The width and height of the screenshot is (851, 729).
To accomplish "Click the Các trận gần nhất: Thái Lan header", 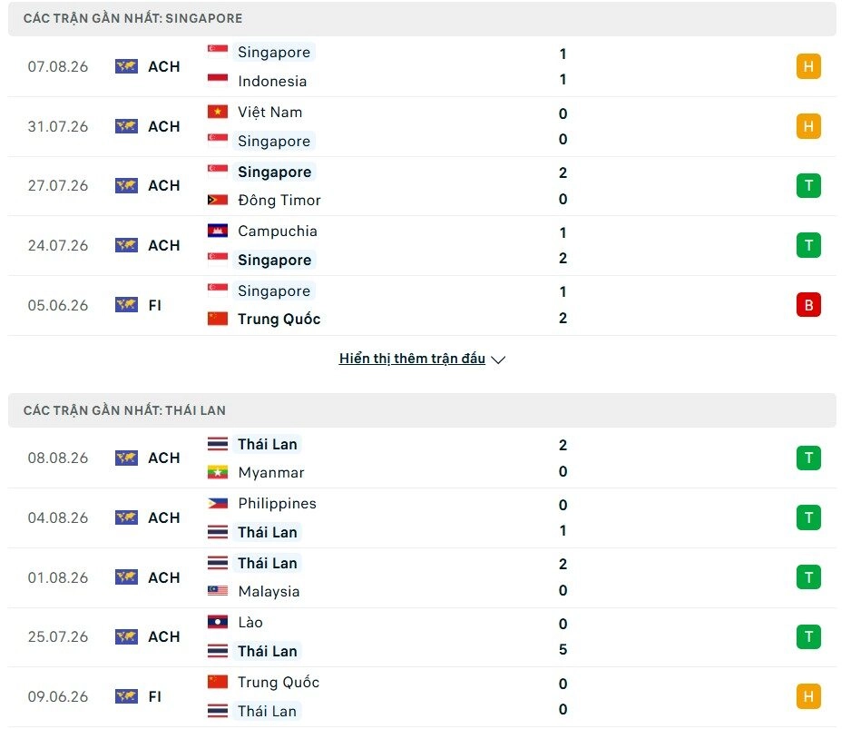I will pyautogui.click(x=422, y=410).
